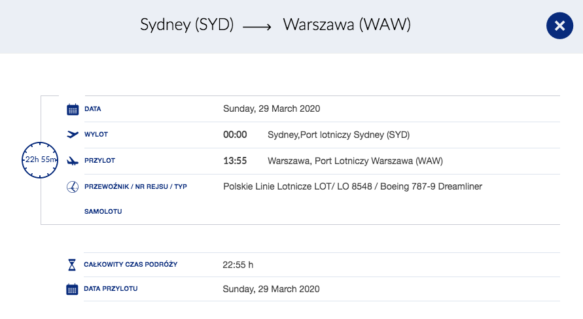Click Warszawa, Port Lotniczy Warszawa (WAW) text

click(x=355, y=161)
